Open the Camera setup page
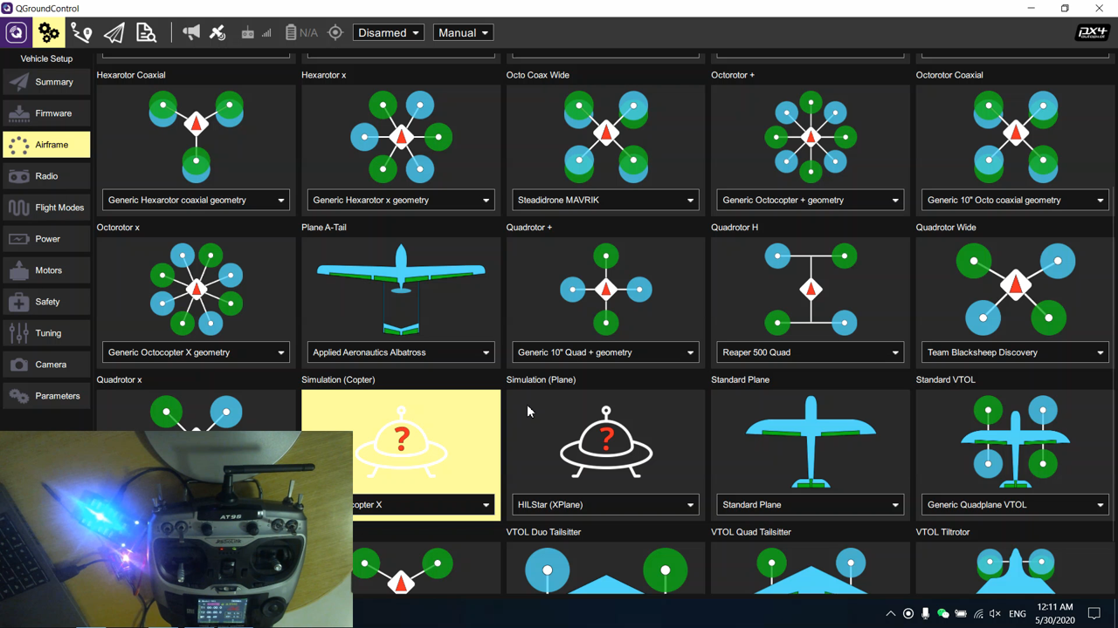1118x628 pixels. (x=46, y=365)
